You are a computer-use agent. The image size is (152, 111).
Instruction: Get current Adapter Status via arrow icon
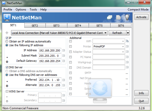tap(127, 52)
